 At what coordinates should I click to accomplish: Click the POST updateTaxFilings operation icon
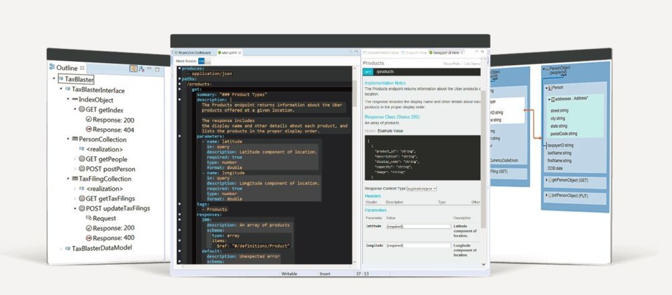(x=81, y=209)
